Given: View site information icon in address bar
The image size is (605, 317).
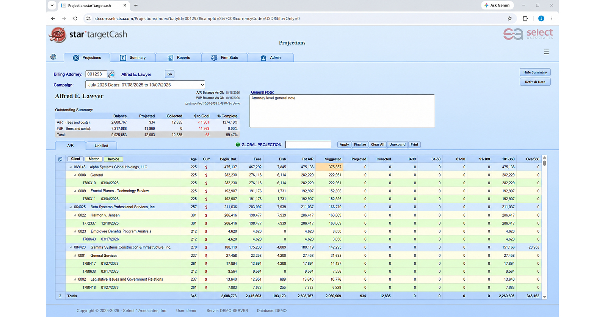Looking at the screenshot, I should (x=88, y=18).
